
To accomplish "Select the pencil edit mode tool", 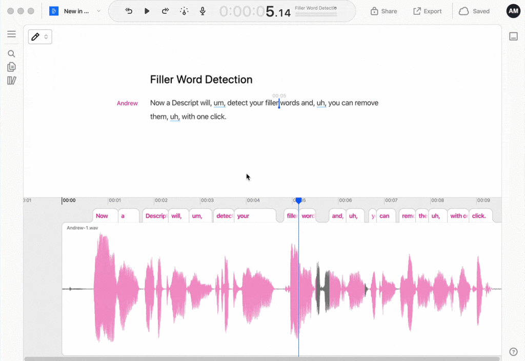I will click(x=35, y=36).
